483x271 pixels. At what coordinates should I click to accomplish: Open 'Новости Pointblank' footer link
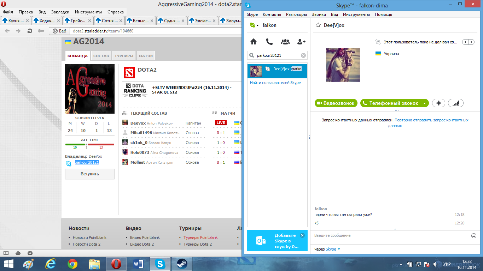[x=89, y=237]
